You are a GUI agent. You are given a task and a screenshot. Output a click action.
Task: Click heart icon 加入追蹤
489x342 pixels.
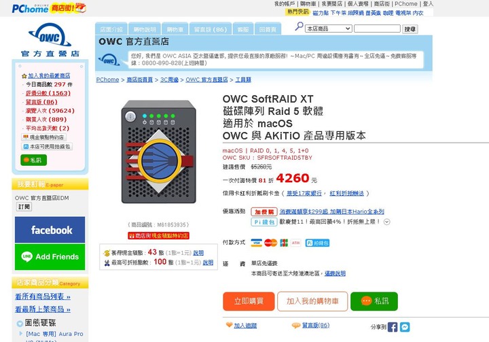(230, 325)
